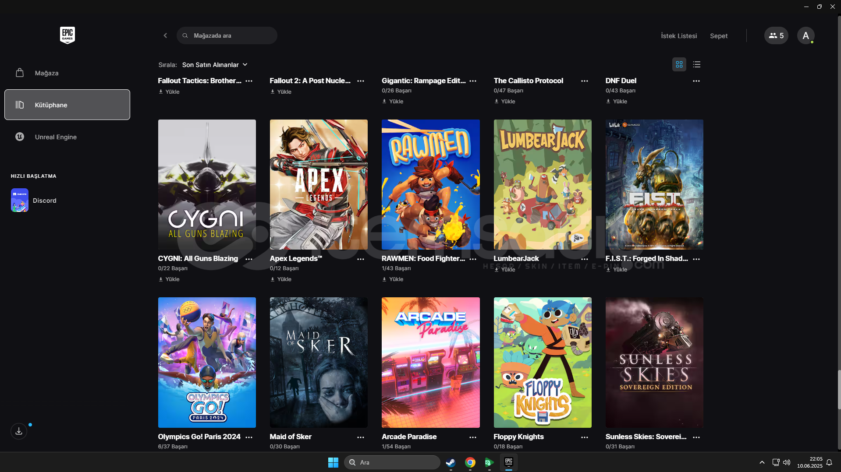841x472 pixels.
Task: Open Sunless Skies cover art
Action: (x=654, y=363)
